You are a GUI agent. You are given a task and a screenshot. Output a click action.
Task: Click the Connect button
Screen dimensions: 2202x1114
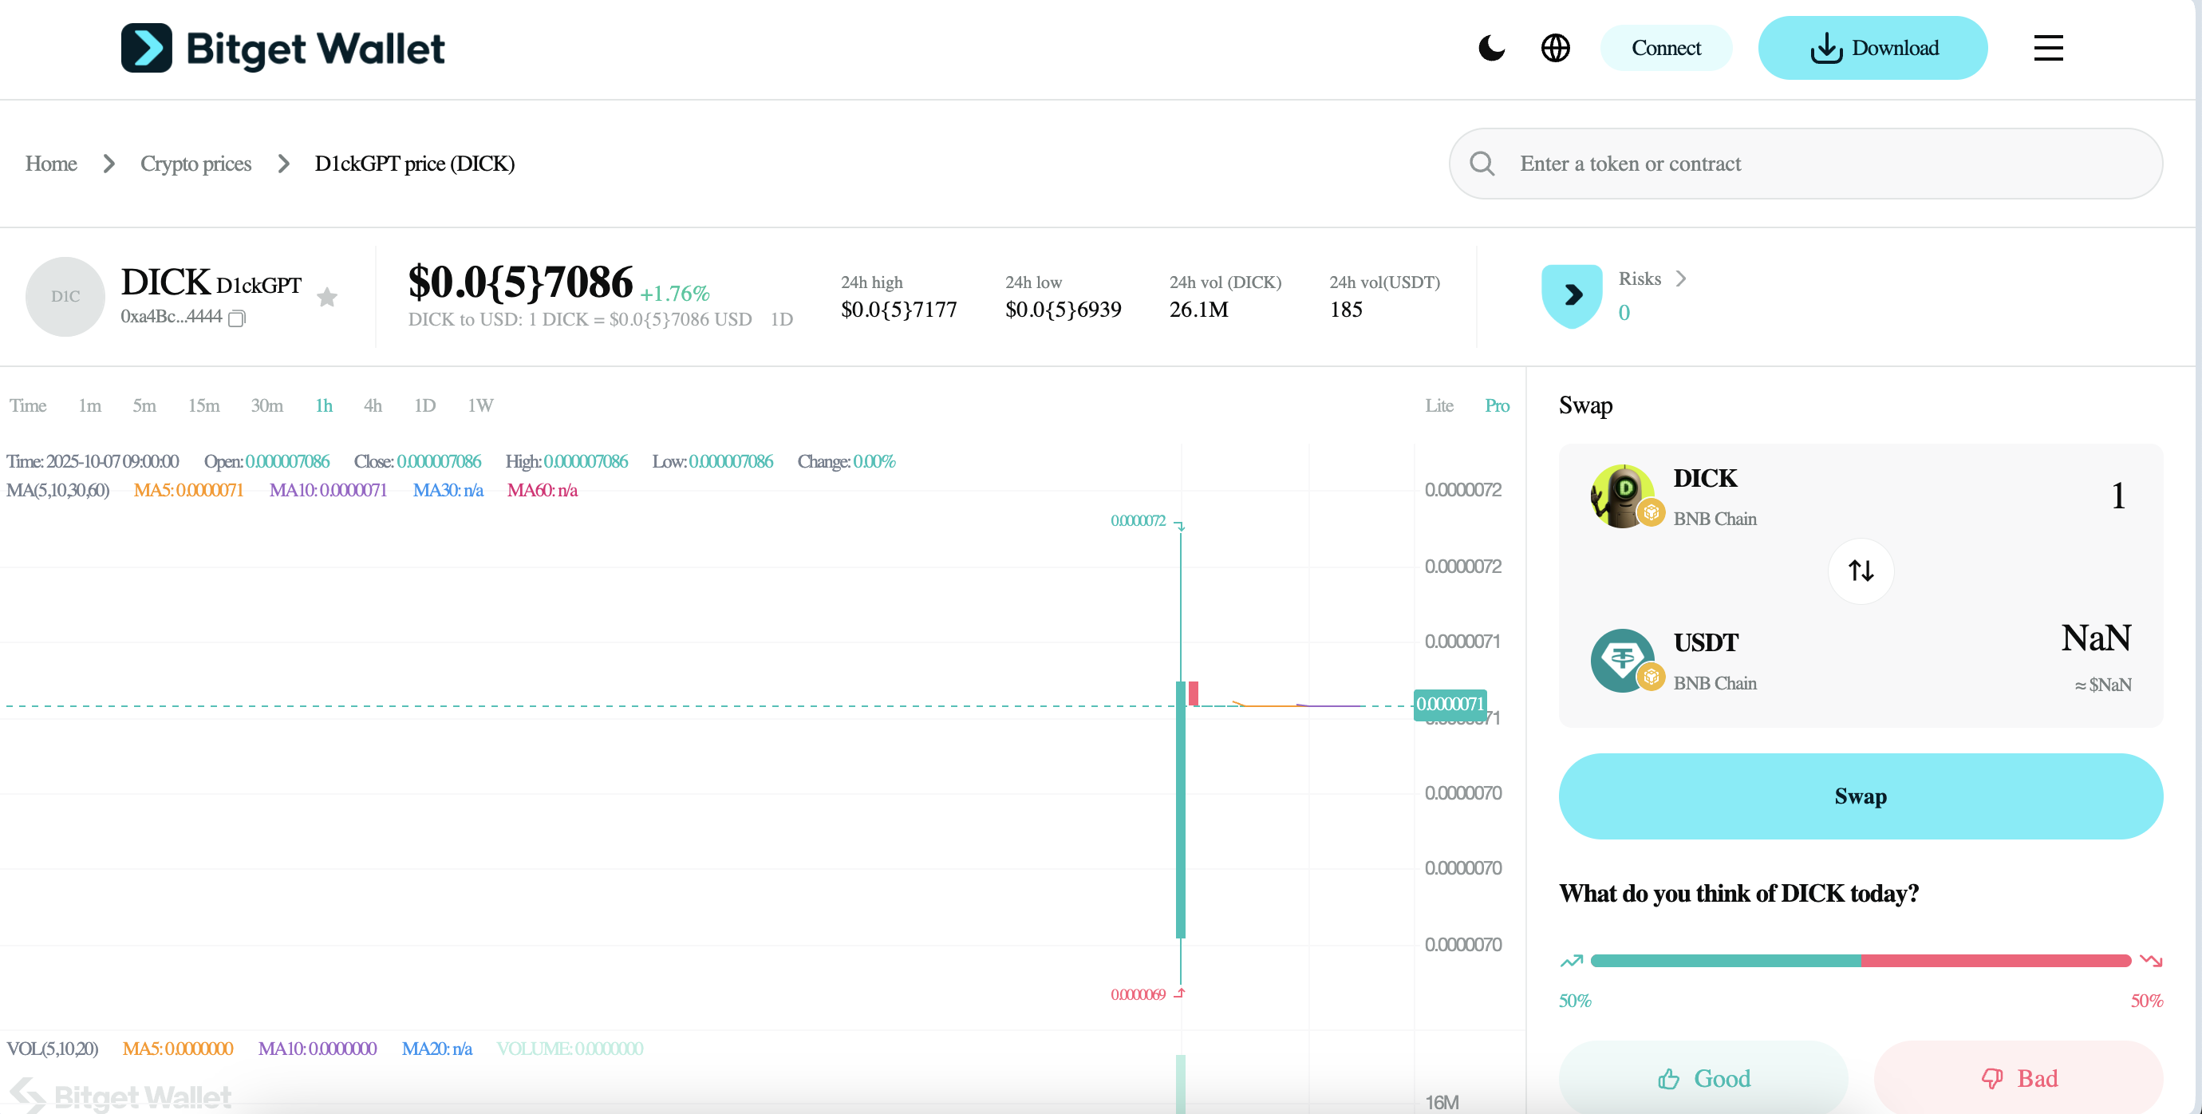tap(1665, 48)
